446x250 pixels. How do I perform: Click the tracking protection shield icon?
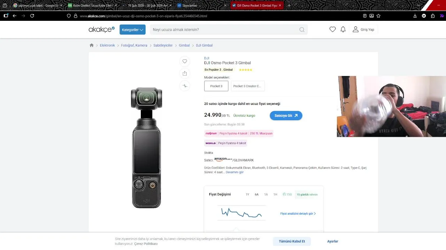pos(69,16)
